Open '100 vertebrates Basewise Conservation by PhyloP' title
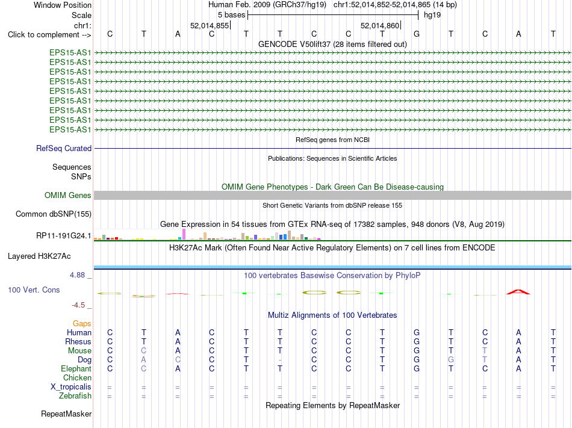Image resolution: width=572 pixels, height=428 pixels. [x=332, y=276]
